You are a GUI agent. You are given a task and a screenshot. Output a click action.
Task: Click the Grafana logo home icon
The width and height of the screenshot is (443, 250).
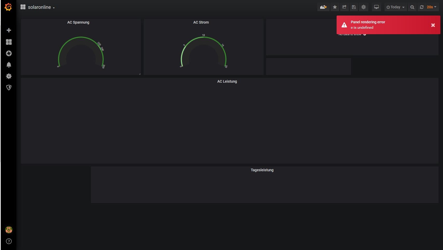click(x=8, y=7)
